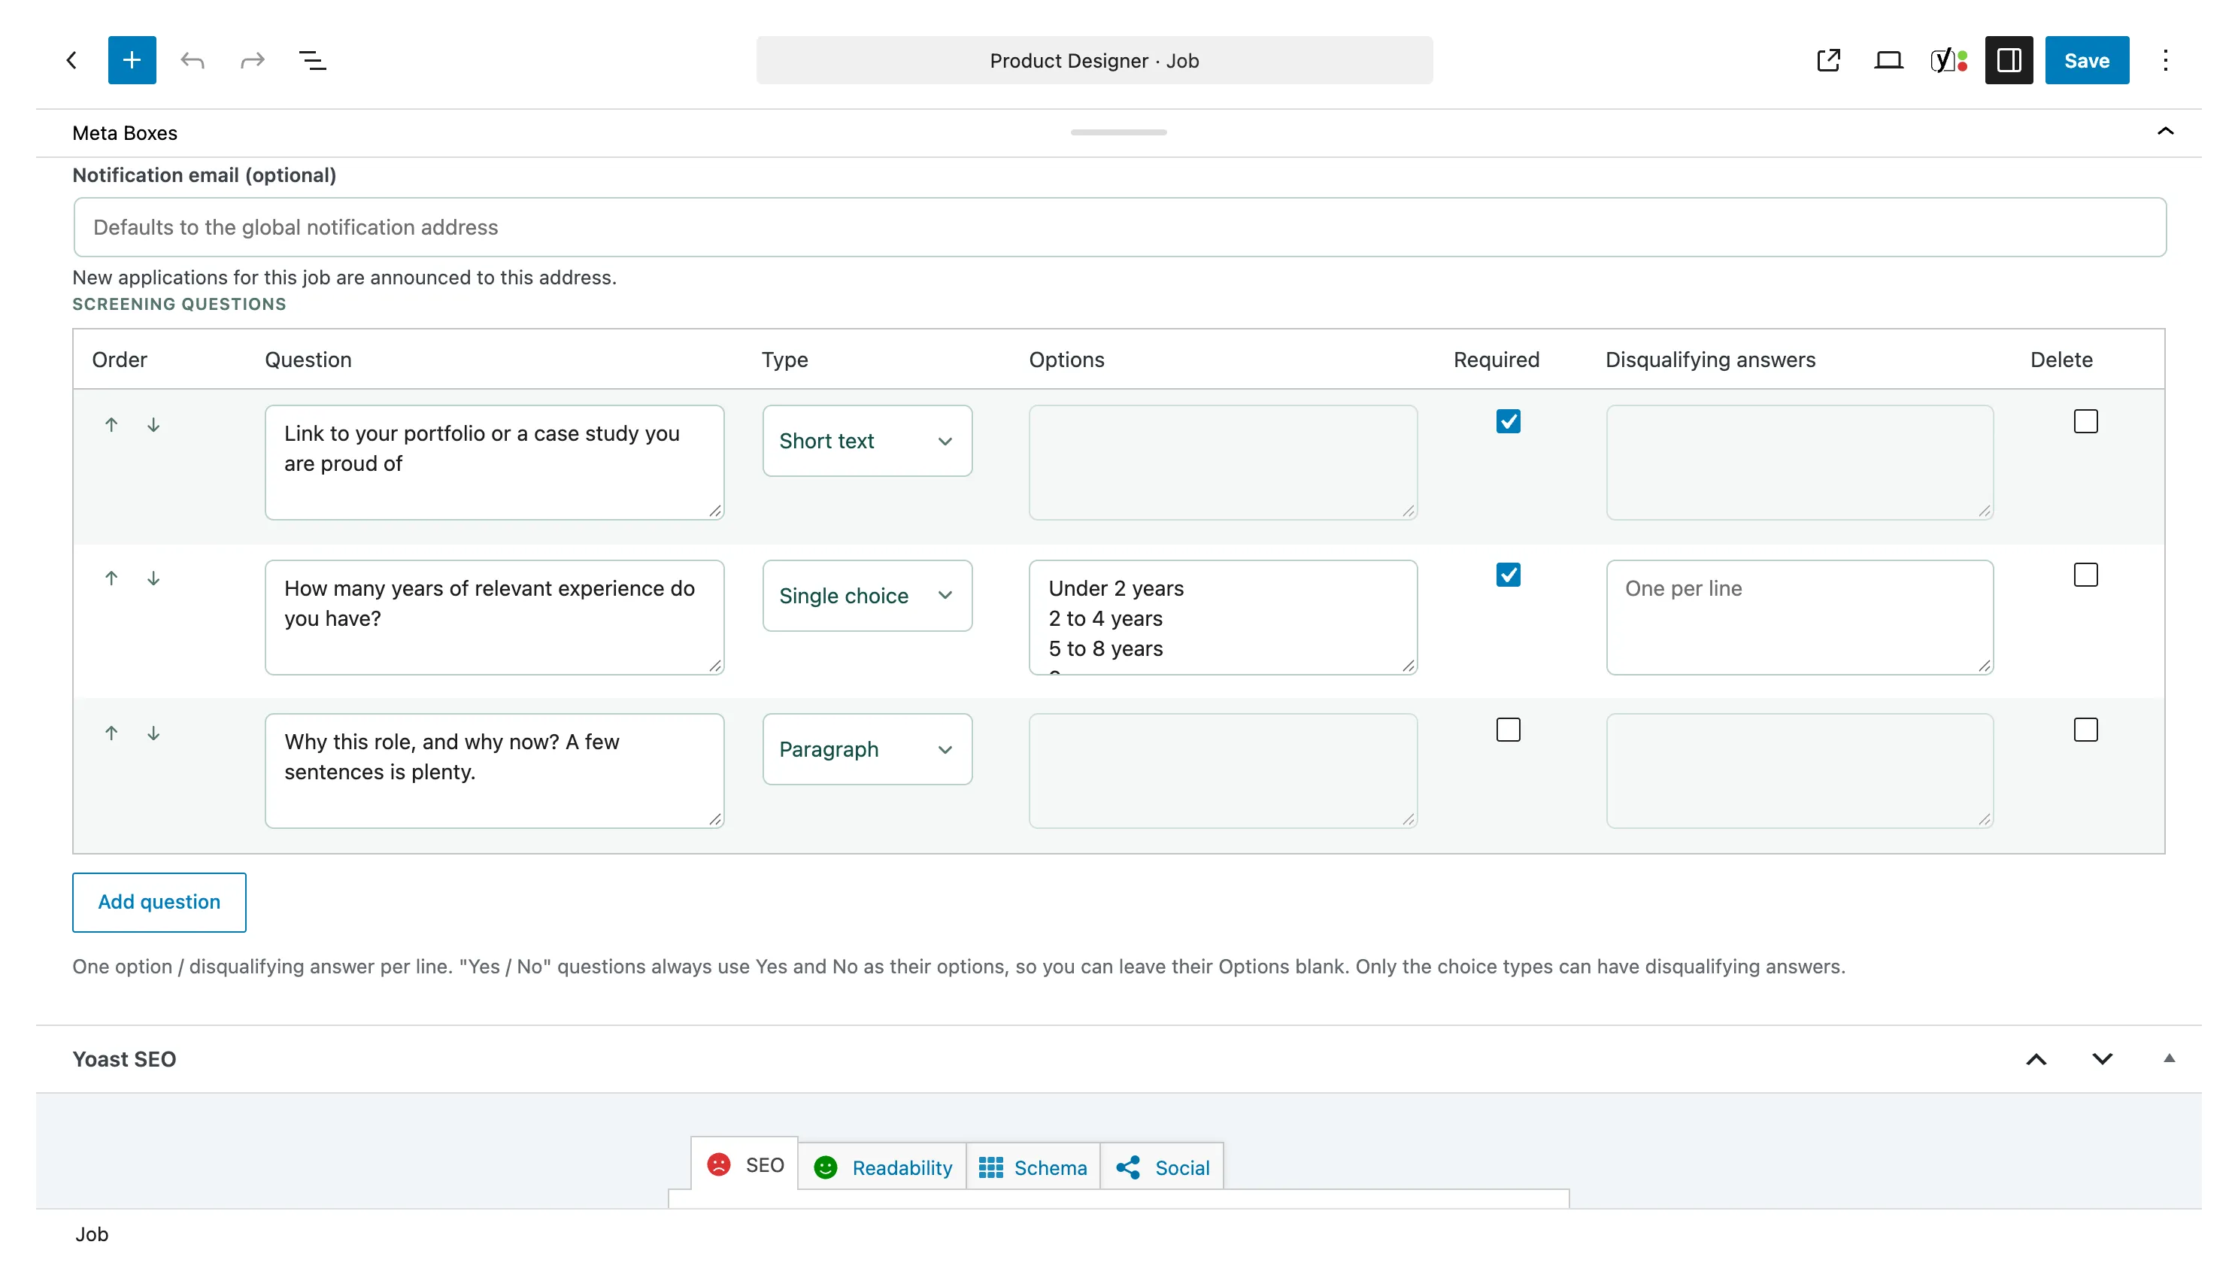Open the Product Designer · Job title bar
Viewport: 2238px width, 1278px height.
pyautogui.click(x=1094, y=59)
